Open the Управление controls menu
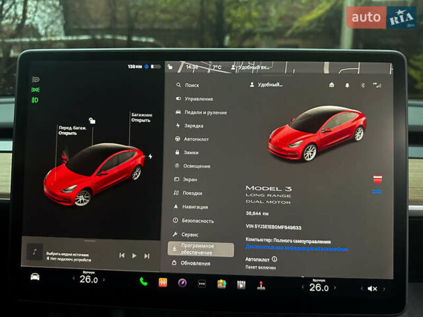The image size is (423, 317). [194, 99]
